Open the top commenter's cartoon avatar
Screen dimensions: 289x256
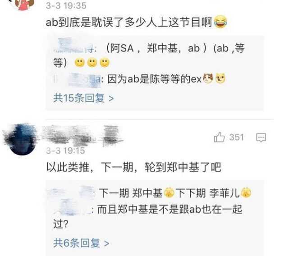[25, 5]
